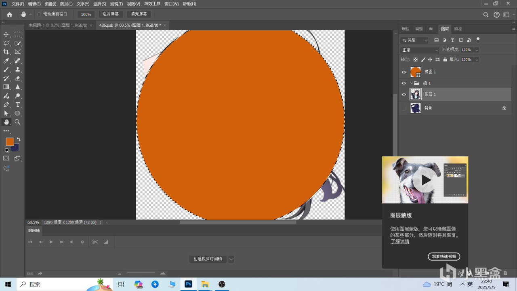Open the 了解详情 link
Viewport: 517px width, 291px height.
(x=399, y=242)
